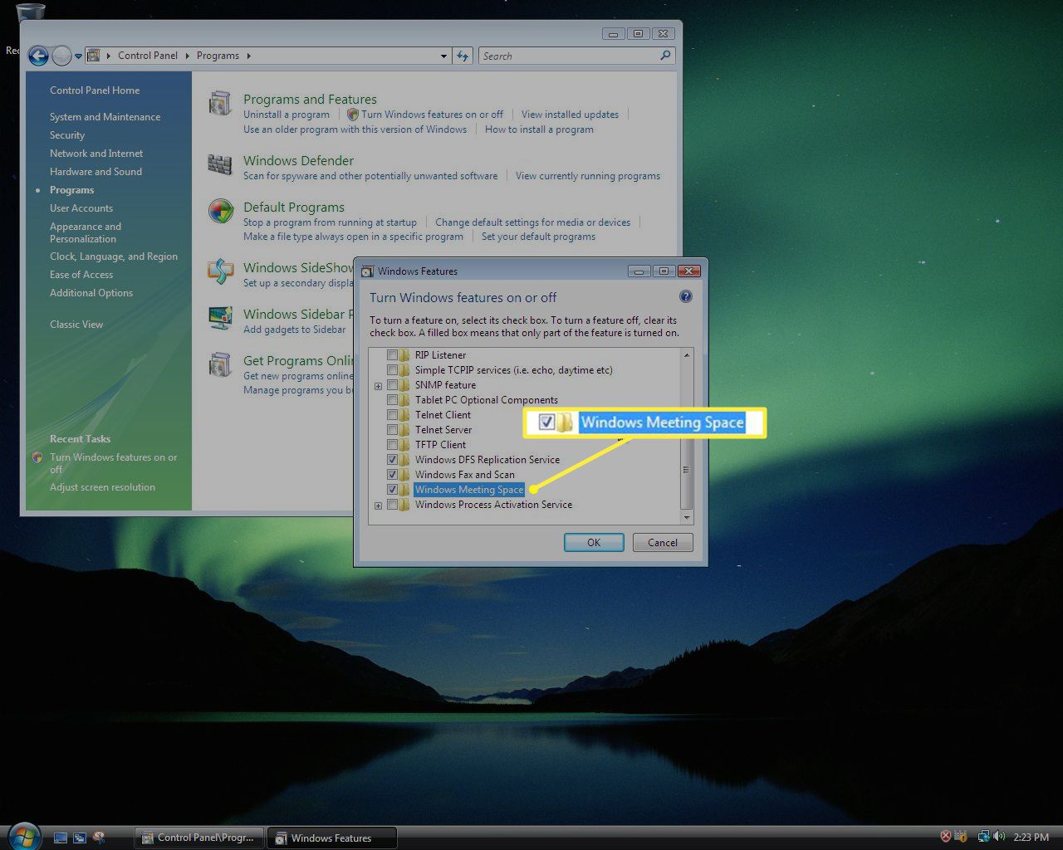Enable the Telnet Server checkbox
Screen dimensions: 1063x850
[392, 430]
